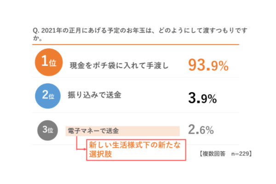Image resolution: width=276 pixels, height=184 pixels.
Task: Click the 93.9% orange percentage
Action: [208, 65]
